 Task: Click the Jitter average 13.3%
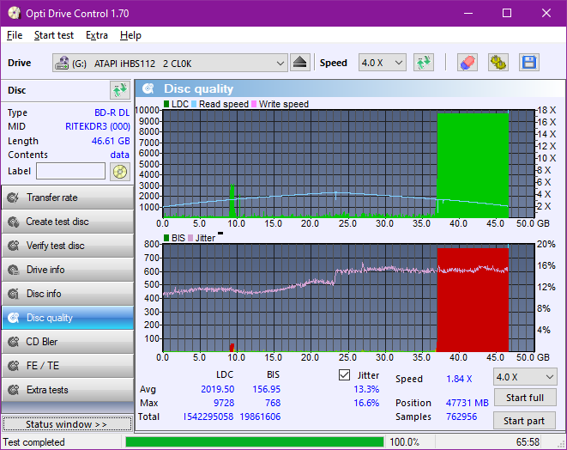[x=366, y=389]
